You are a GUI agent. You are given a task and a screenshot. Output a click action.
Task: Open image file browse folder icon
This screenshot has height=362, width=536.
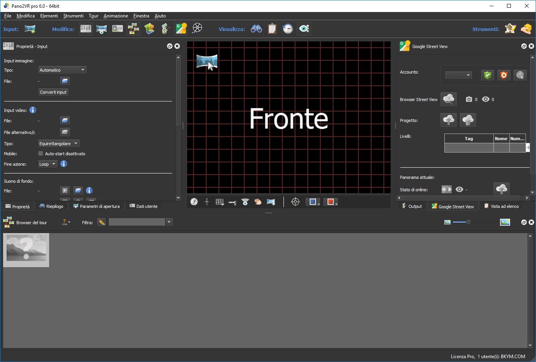(x=65, y=81)
